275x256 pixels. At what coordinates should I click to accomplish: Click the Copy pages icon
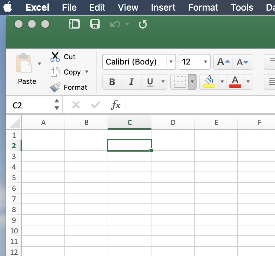[x=55, y=72]
